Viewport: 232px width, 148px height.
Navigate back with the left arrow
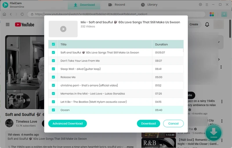click(x=11, y=14)
